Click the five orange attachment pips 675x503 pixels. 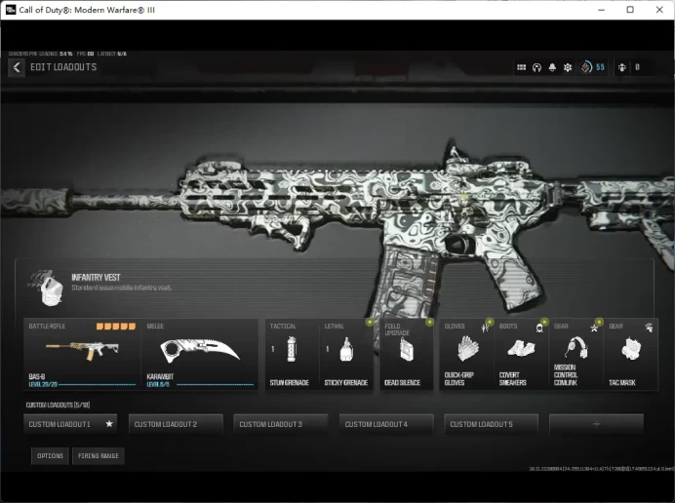[x=116, y=327]
